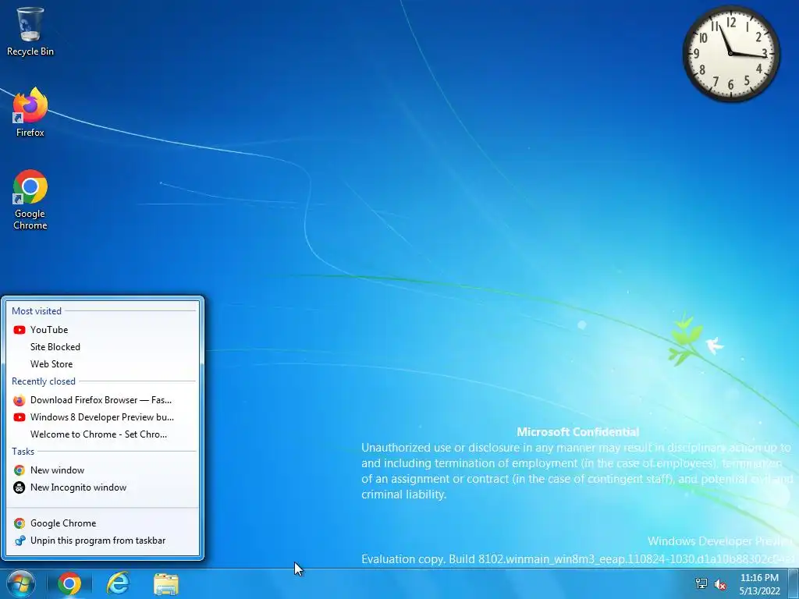Image resolution: width=799 pixels, height=599 pixels.
Task: Open YouTube from Most visited
Action: pos(104,330)
